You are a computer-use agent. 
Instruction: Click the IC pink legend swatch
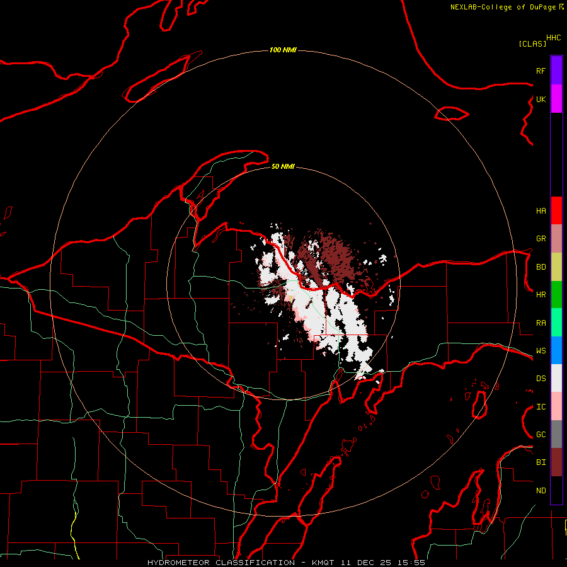[x=556, y=406]
